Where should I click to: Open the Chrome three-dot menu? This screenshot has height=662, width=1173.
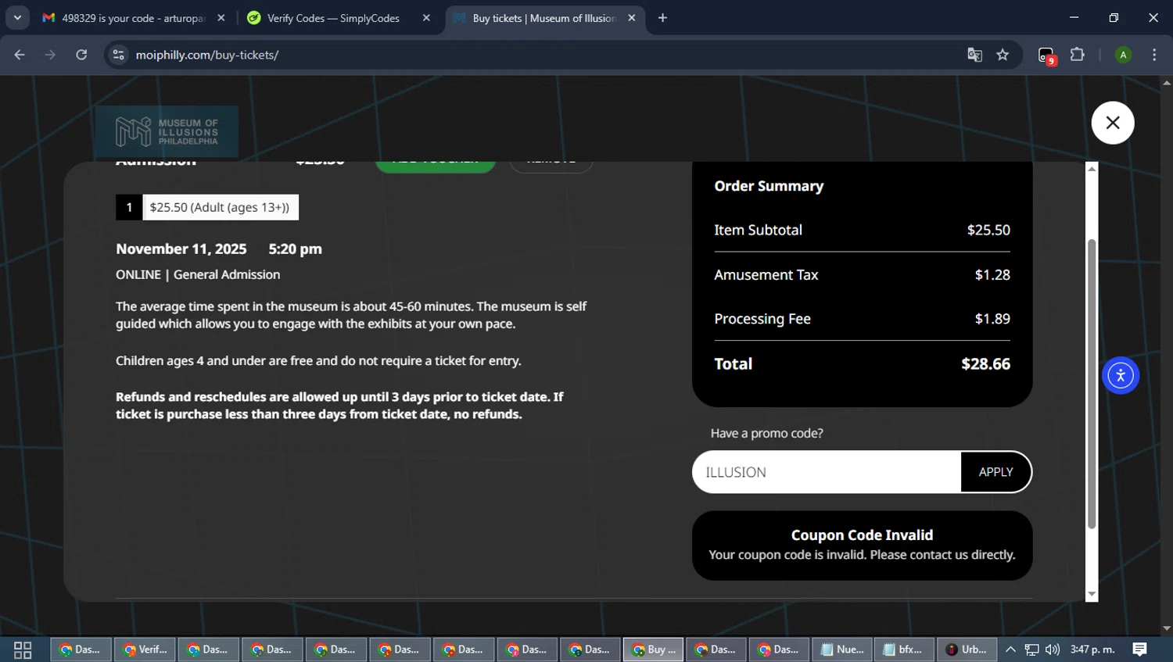click(x=1154, y=55)
